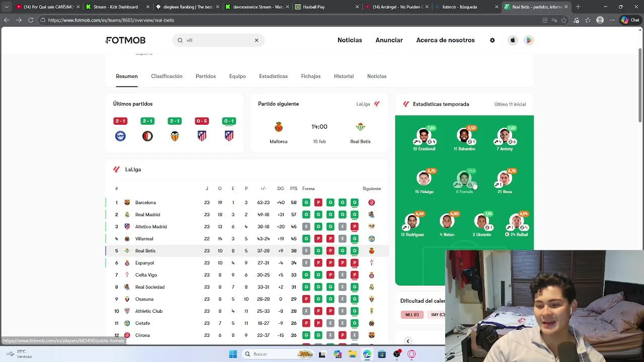Open player 4 Natan in lineup
This screenshot has width=644, height=362.
[x=447, y=224]
